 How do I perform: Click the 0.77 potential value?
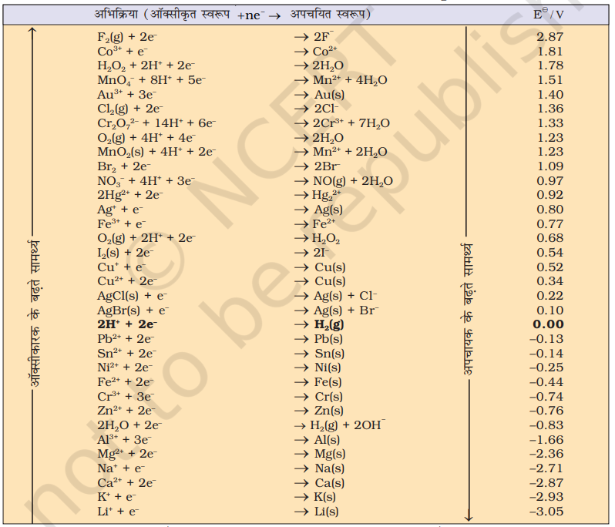point(550,224)
